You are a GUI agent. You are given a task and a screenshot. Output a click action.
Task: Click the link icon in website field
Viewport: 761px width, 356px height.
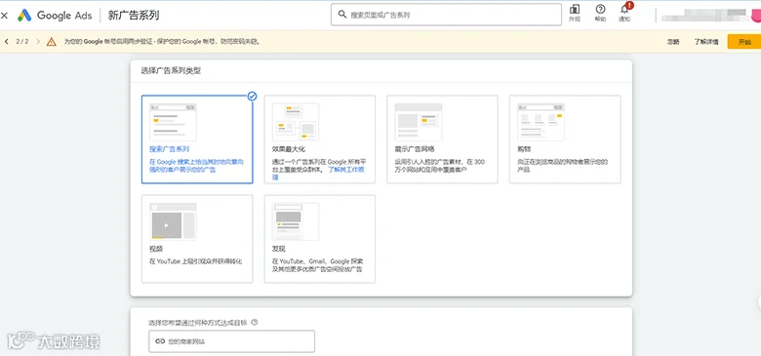click(160, 341)
